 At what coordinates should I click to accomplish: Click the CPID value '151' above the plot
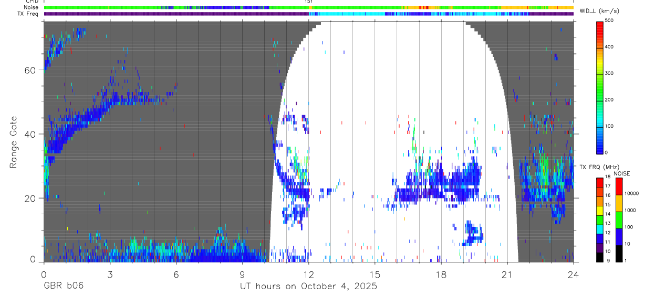(x=309, y=2)
